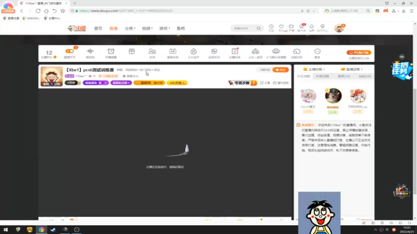The width and height of the screenshot is (417, 234).
Task: Open Steam from the taskbar
Action: pyautogui.click(x=53, y=230)
